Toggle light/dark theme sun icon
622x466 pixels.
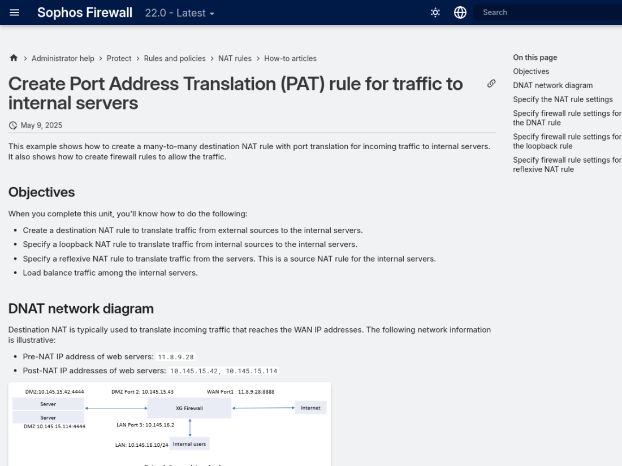tap(435, 12)
